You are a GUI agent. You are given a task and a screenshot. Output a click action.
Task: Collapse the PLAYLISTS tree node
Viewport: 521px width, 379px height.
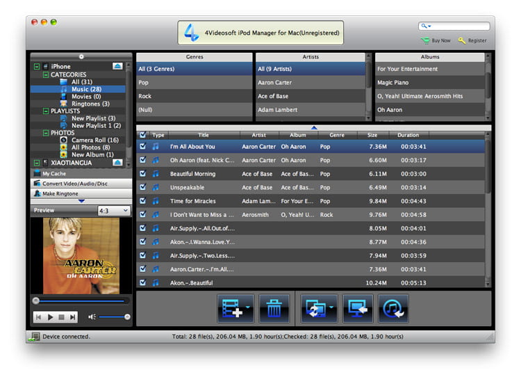click(x=46, y=111)
